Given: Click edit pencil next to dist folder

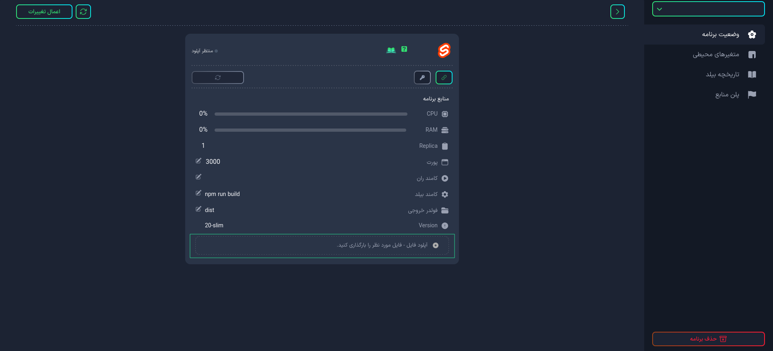Looking at the screenshot, I should [198, 209].
